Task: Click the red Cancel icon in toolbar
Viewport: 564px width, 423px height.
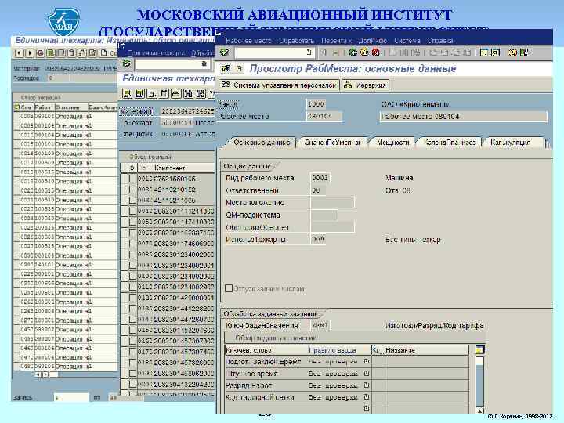Action: pyautogui.click(x=376, y=52)
